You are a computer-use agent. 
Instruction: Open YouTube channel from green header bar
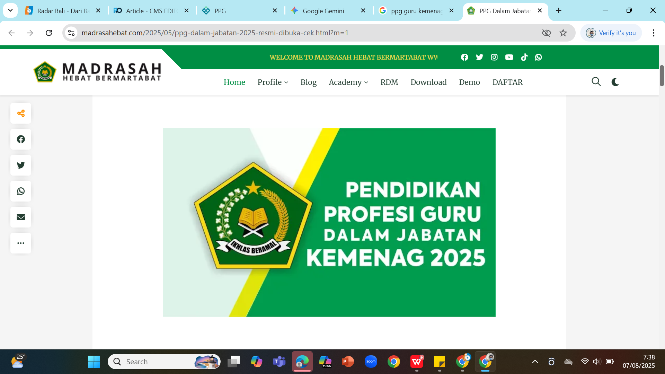point(509,57)
